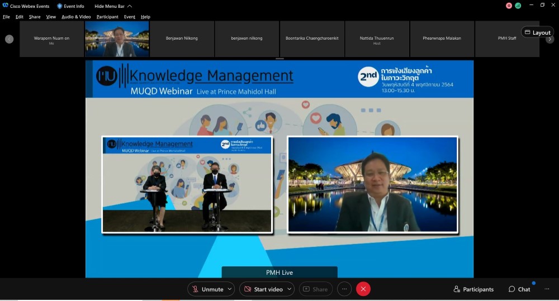Viewport: 559px width, 301px height.
Task: Open the Layout options dropdown
Action: [537, 32]
